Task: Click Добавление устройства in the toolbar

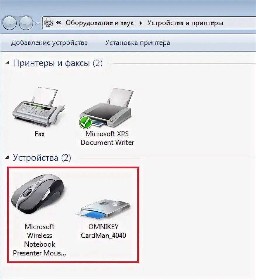Action: coord(49,43)
